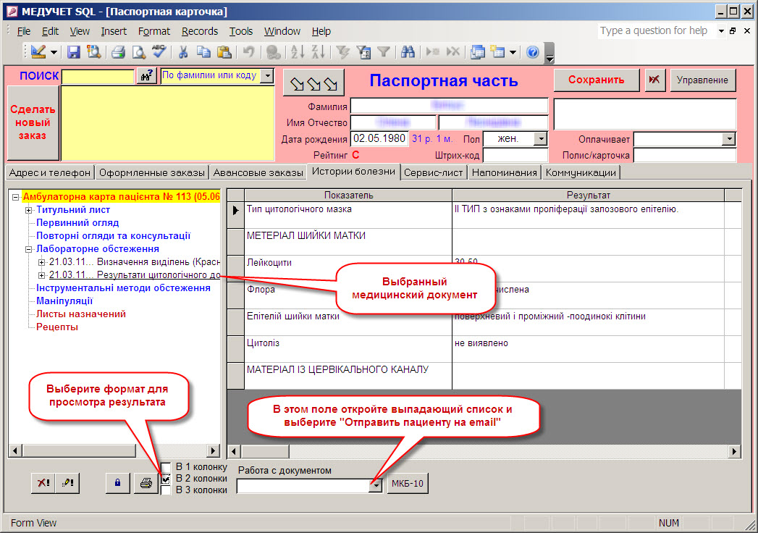Click the 'МКБ-10' button
Image resolution: width=758 pixels, height=533 pixels.
(408, 483)
